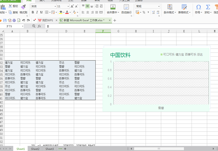218x151 pixels.
Task: Click the fx insert function icon
Action: click(x=39, y=26)
